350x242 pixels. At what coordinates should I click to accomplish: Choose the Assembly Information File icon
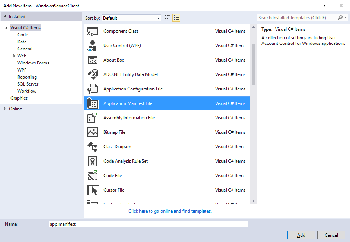[93, 118]
